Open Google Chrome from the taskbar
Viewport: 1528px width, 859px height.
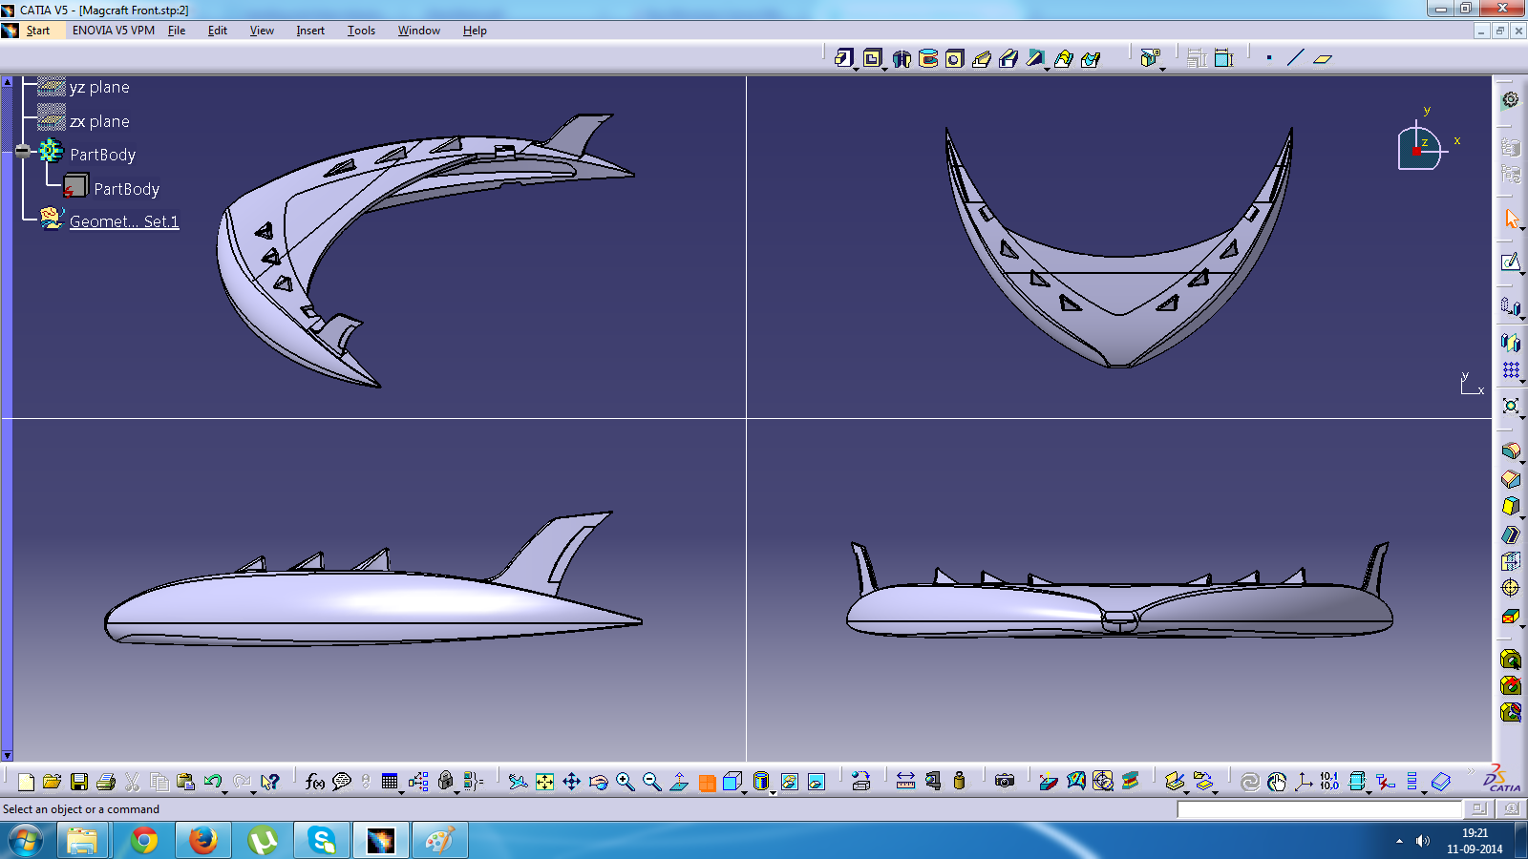point(144,840)
